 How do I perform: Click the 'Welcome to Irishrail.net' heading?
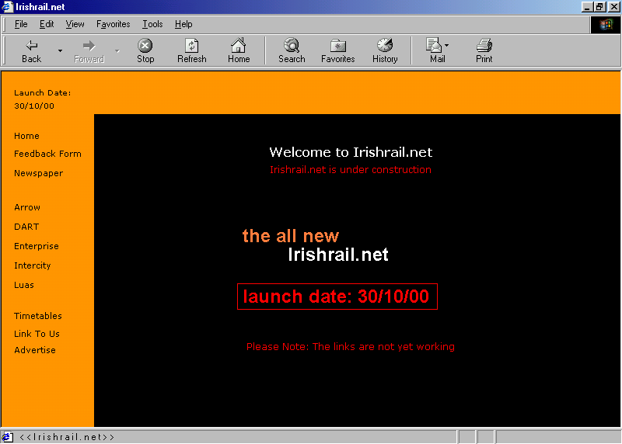351,152
